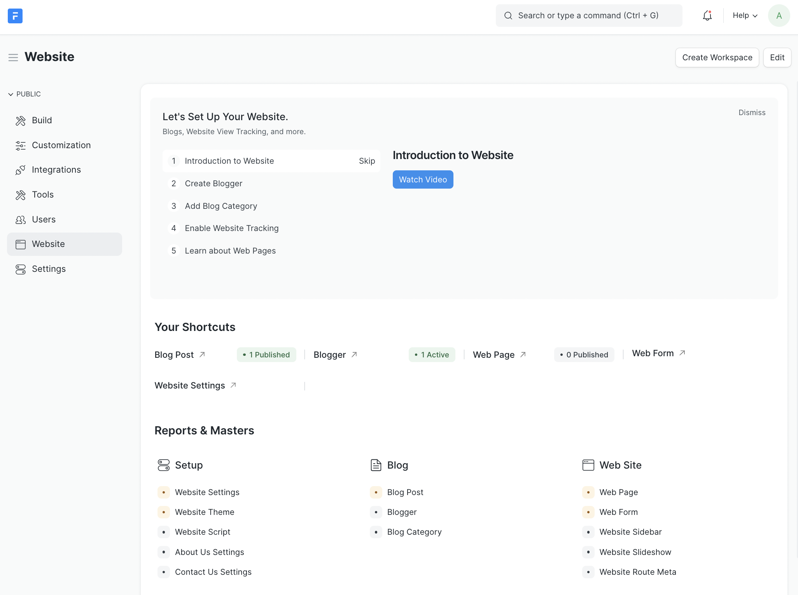798x595 pixels.
Task: Open the notifications bell
Action: pos(707,16)
